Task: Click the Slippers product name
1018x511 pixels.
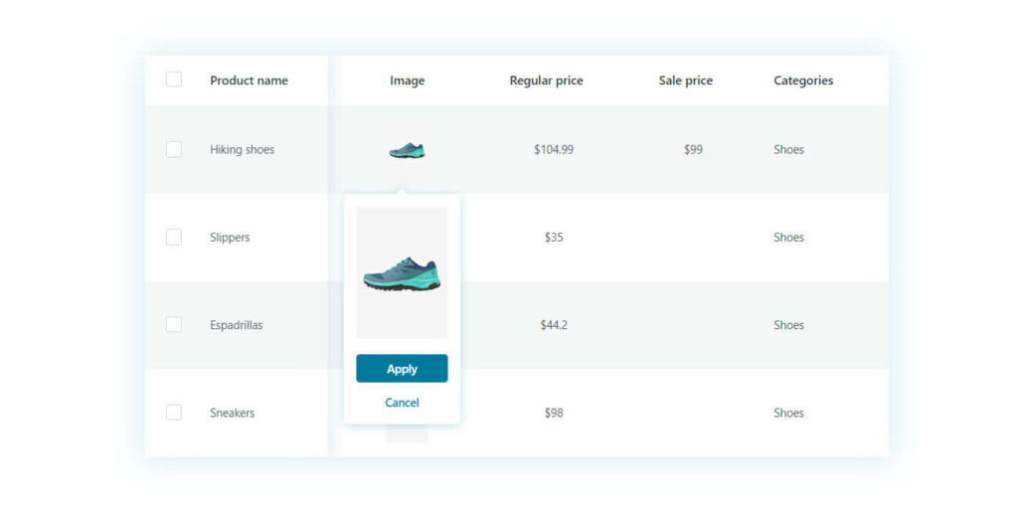Action: pyautogui.click(x=230, y=238)
